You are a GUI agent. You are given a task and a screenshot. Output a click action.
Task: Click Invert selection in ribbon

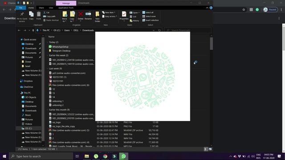(151, 20)
